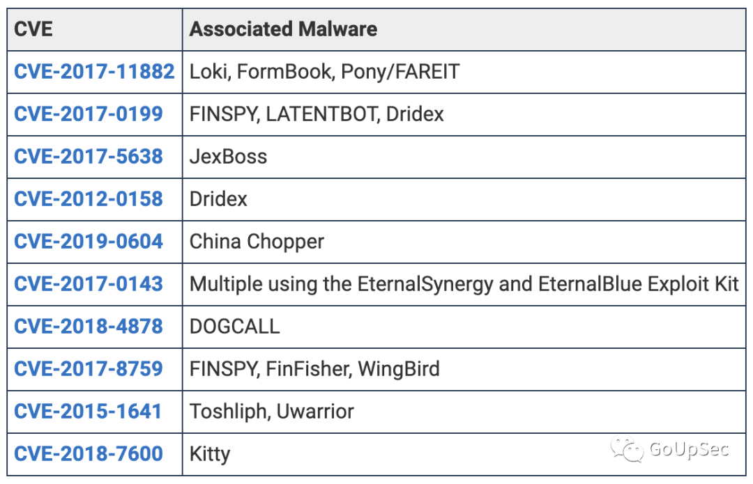753x484 pixels.
Task: Open the CVE-2015-1641 link
Action: click(x=88, y=412)
